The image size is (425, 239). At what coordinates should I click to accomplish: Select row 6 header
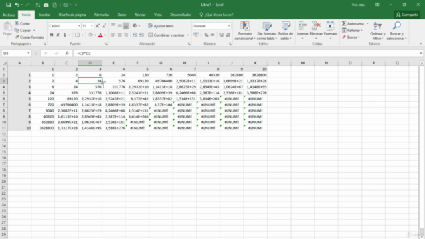4,99
